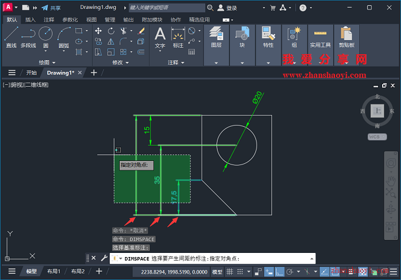Toggle isometric drafting in status bar
The width and height of the screenshot is (401, 280).
[x=307, y=272]
